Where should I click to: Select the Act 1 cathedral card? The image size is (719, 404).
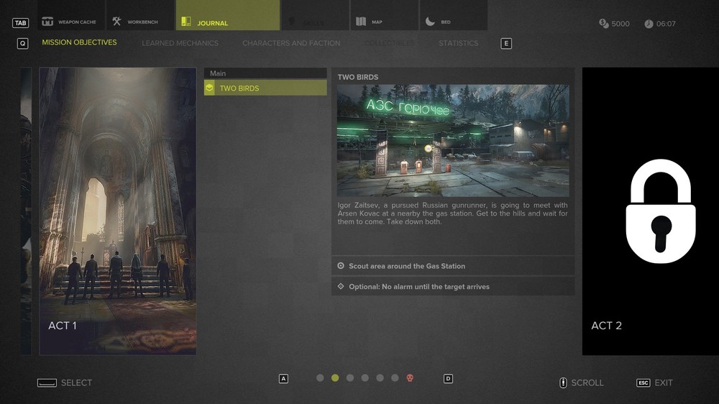(x=118, y=211)
